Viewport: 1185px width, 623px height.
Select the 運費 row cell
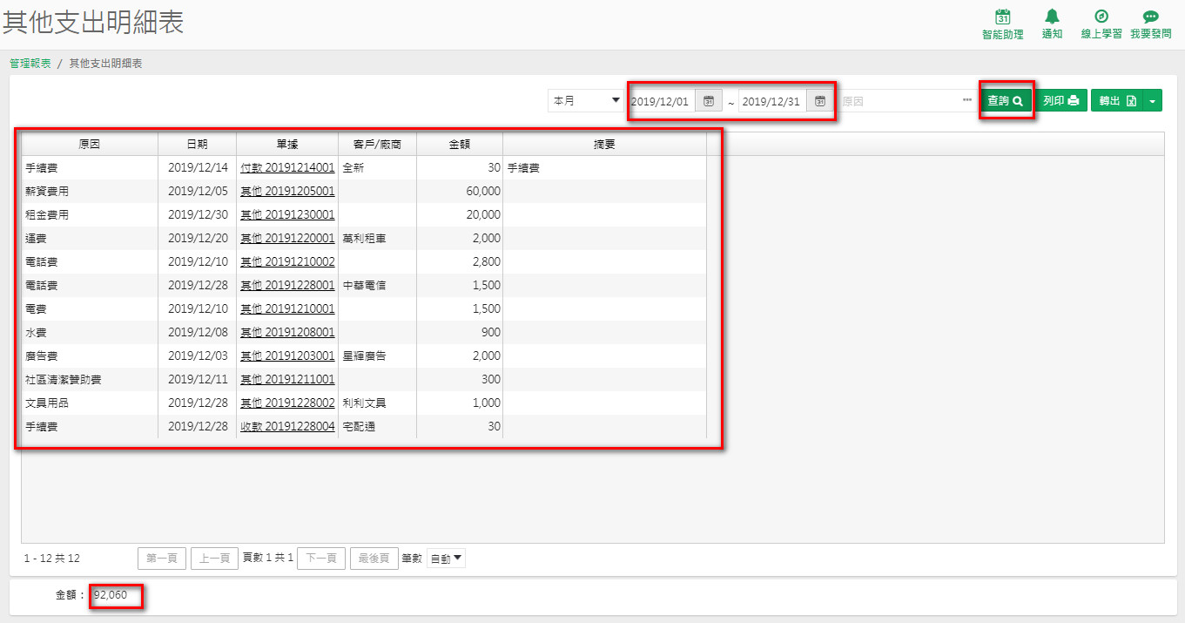click(90, 239)
